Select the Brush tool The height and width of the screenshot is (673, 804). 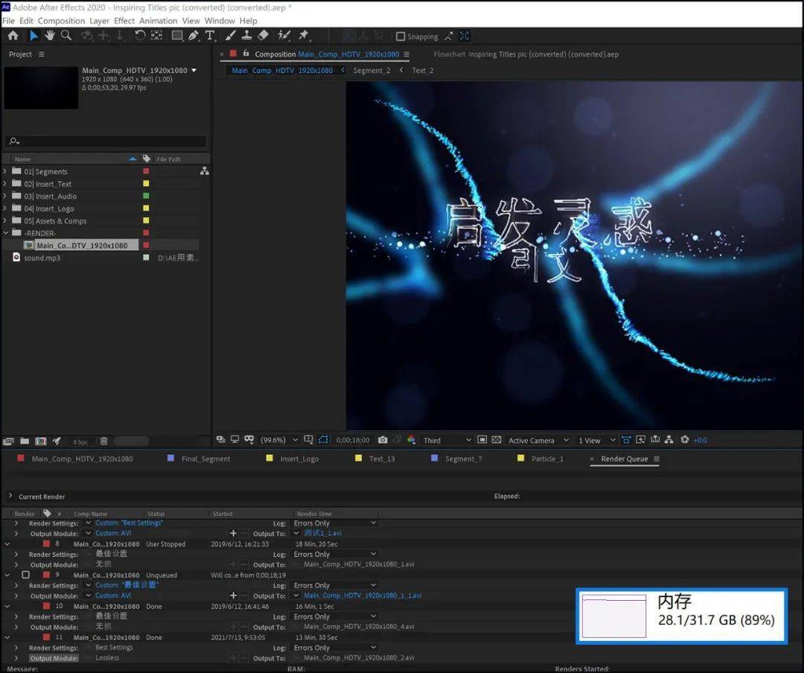pyautogui.click(x=231, y=36)
